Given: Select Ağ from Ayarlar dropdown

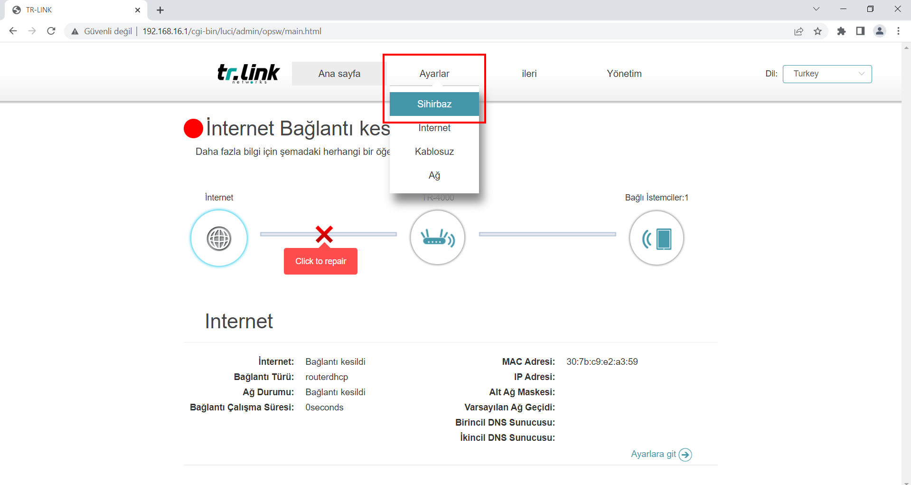Looking at the screenshot, I should pos(434,175).
